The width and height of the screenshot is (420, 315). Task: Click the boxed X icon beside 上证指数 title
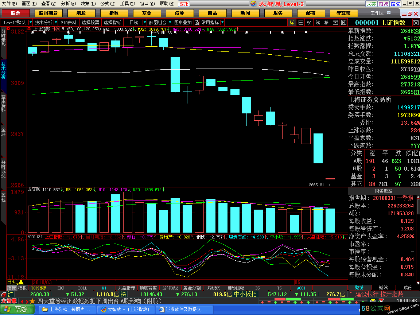point(416,23)
